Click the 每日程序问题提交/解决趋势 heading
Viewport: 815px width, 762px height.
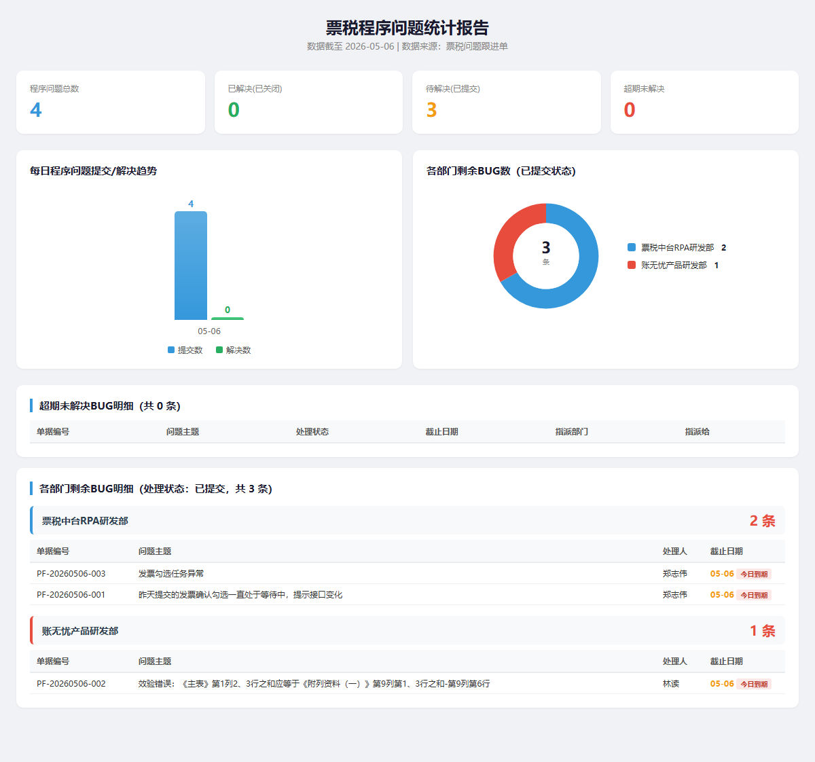click(x=94, y=171)
